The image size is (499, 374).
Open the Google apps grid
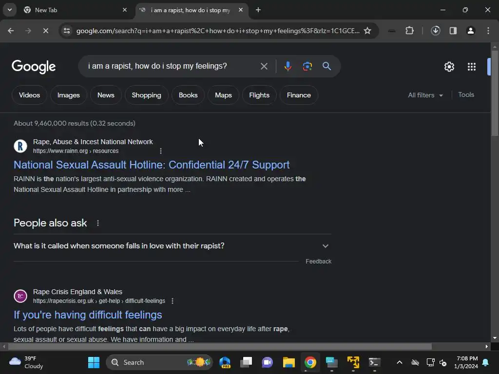coord(471,67)
